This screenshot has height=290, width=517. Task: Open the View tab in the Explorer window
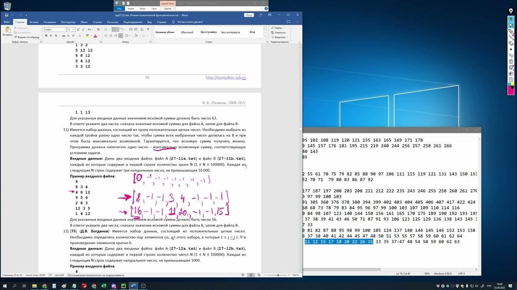[x=154, y=8]
